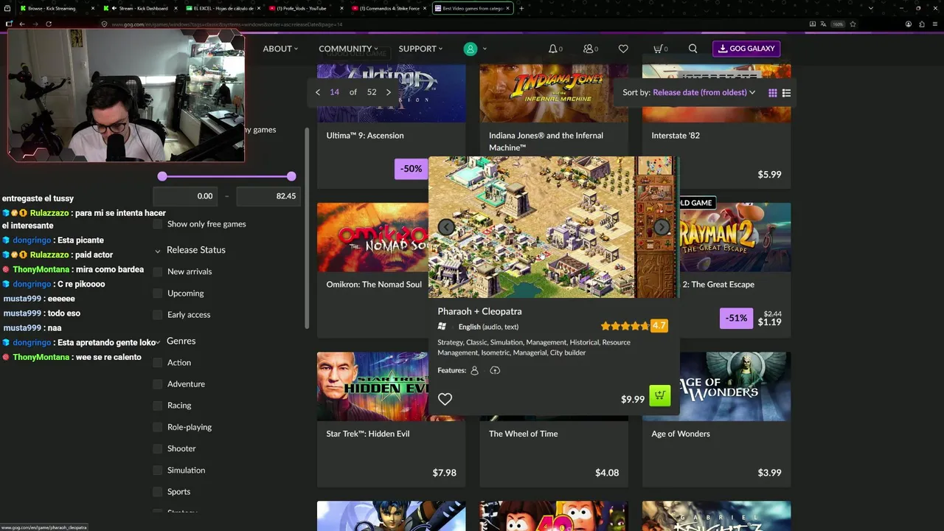Open the search magnifier icon

(x=693, y=49)
